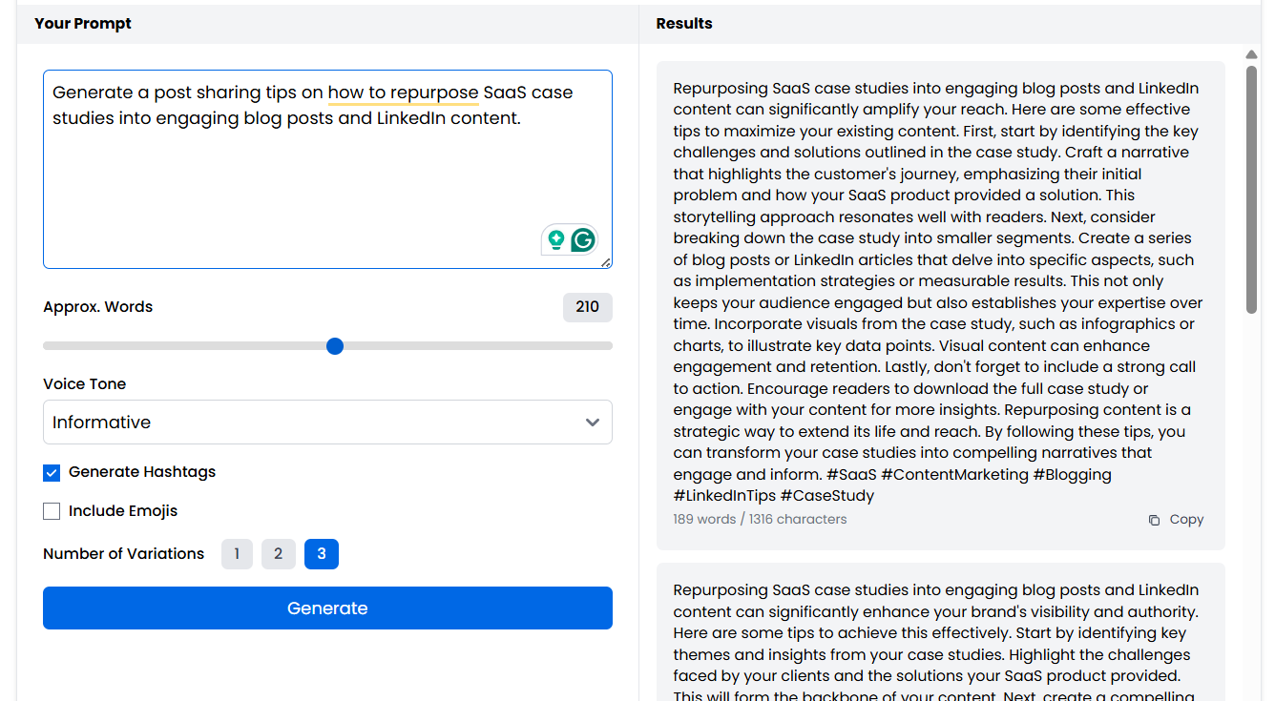Enable the Include Emojis checkbox

coord(52,511)
